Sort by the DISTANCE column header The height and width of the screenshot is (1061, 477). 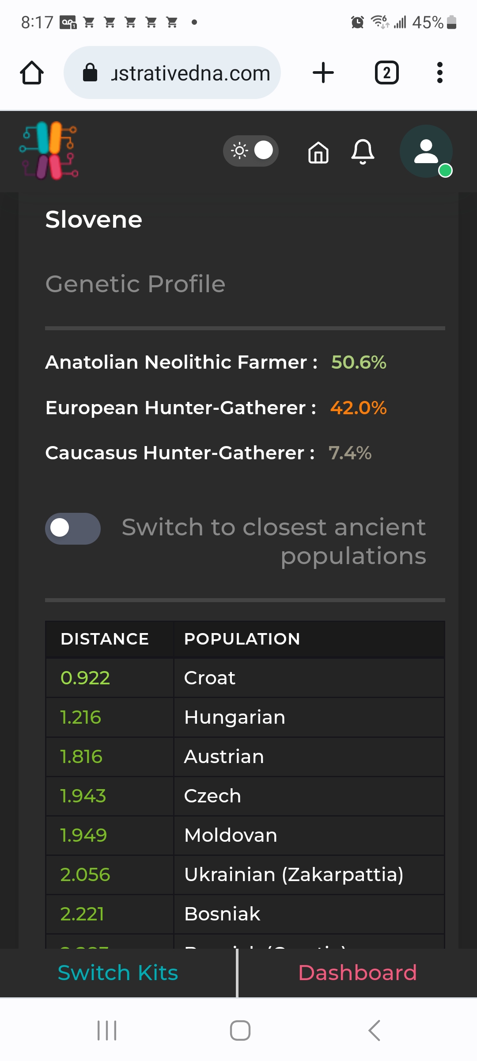pos(105,639)
